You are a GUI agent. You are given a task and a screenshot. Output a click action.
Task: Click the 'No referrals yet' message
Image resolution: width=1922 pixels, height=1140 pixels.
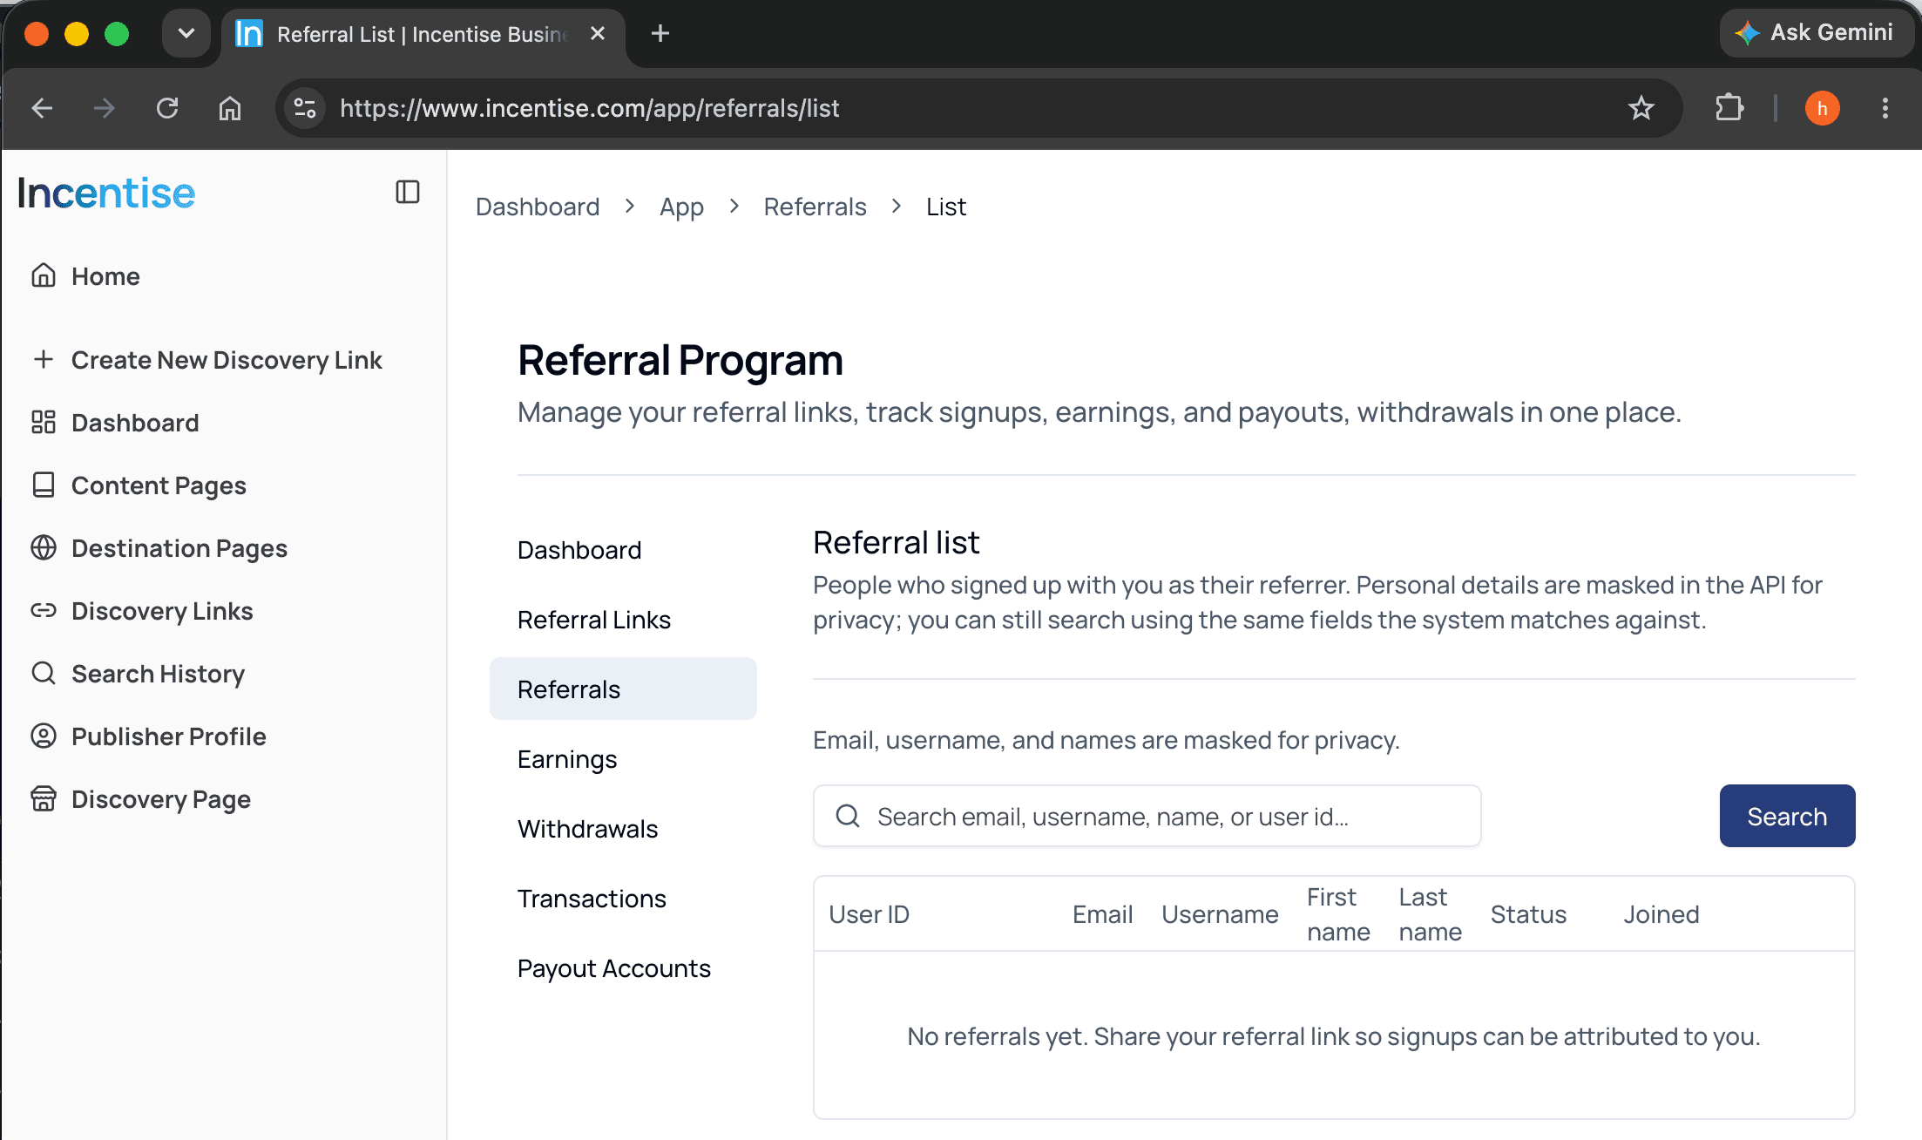tap(1333, 1036)
